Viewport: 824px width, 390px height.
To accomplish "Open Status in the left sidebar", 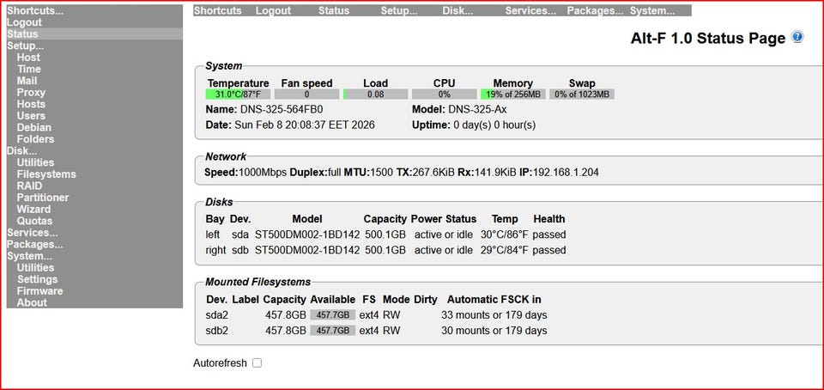I will point(22,34).
